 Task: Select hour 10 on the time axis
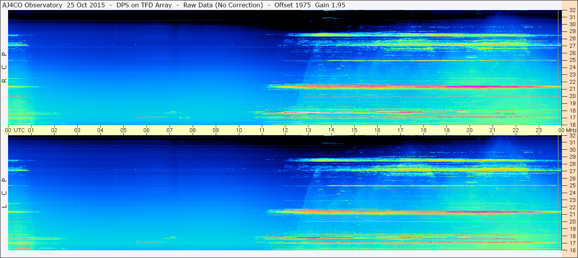239,130
